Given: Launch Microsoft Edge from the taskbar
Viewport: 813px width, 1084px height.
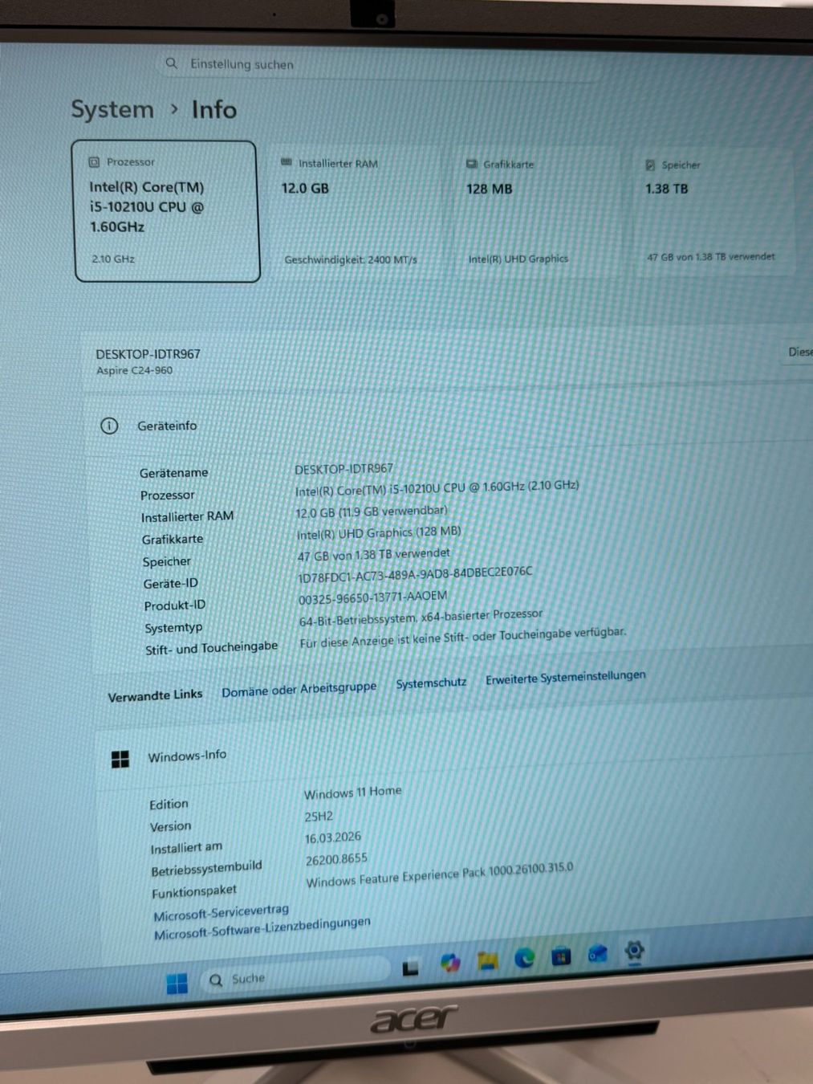Looking at the screenshot, I should (524, 957).
